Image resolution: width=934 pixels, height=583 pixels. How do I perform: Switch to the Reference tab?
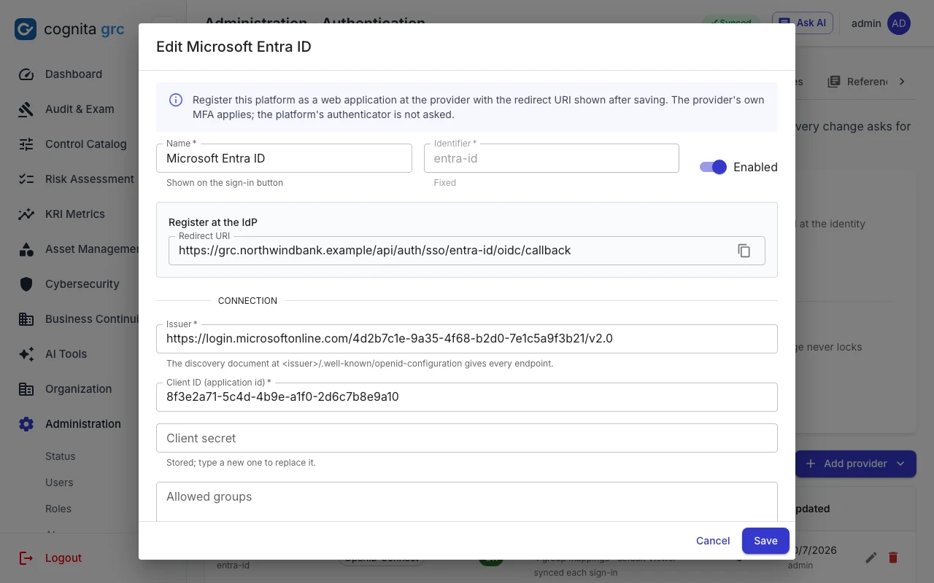click(858, 82)
